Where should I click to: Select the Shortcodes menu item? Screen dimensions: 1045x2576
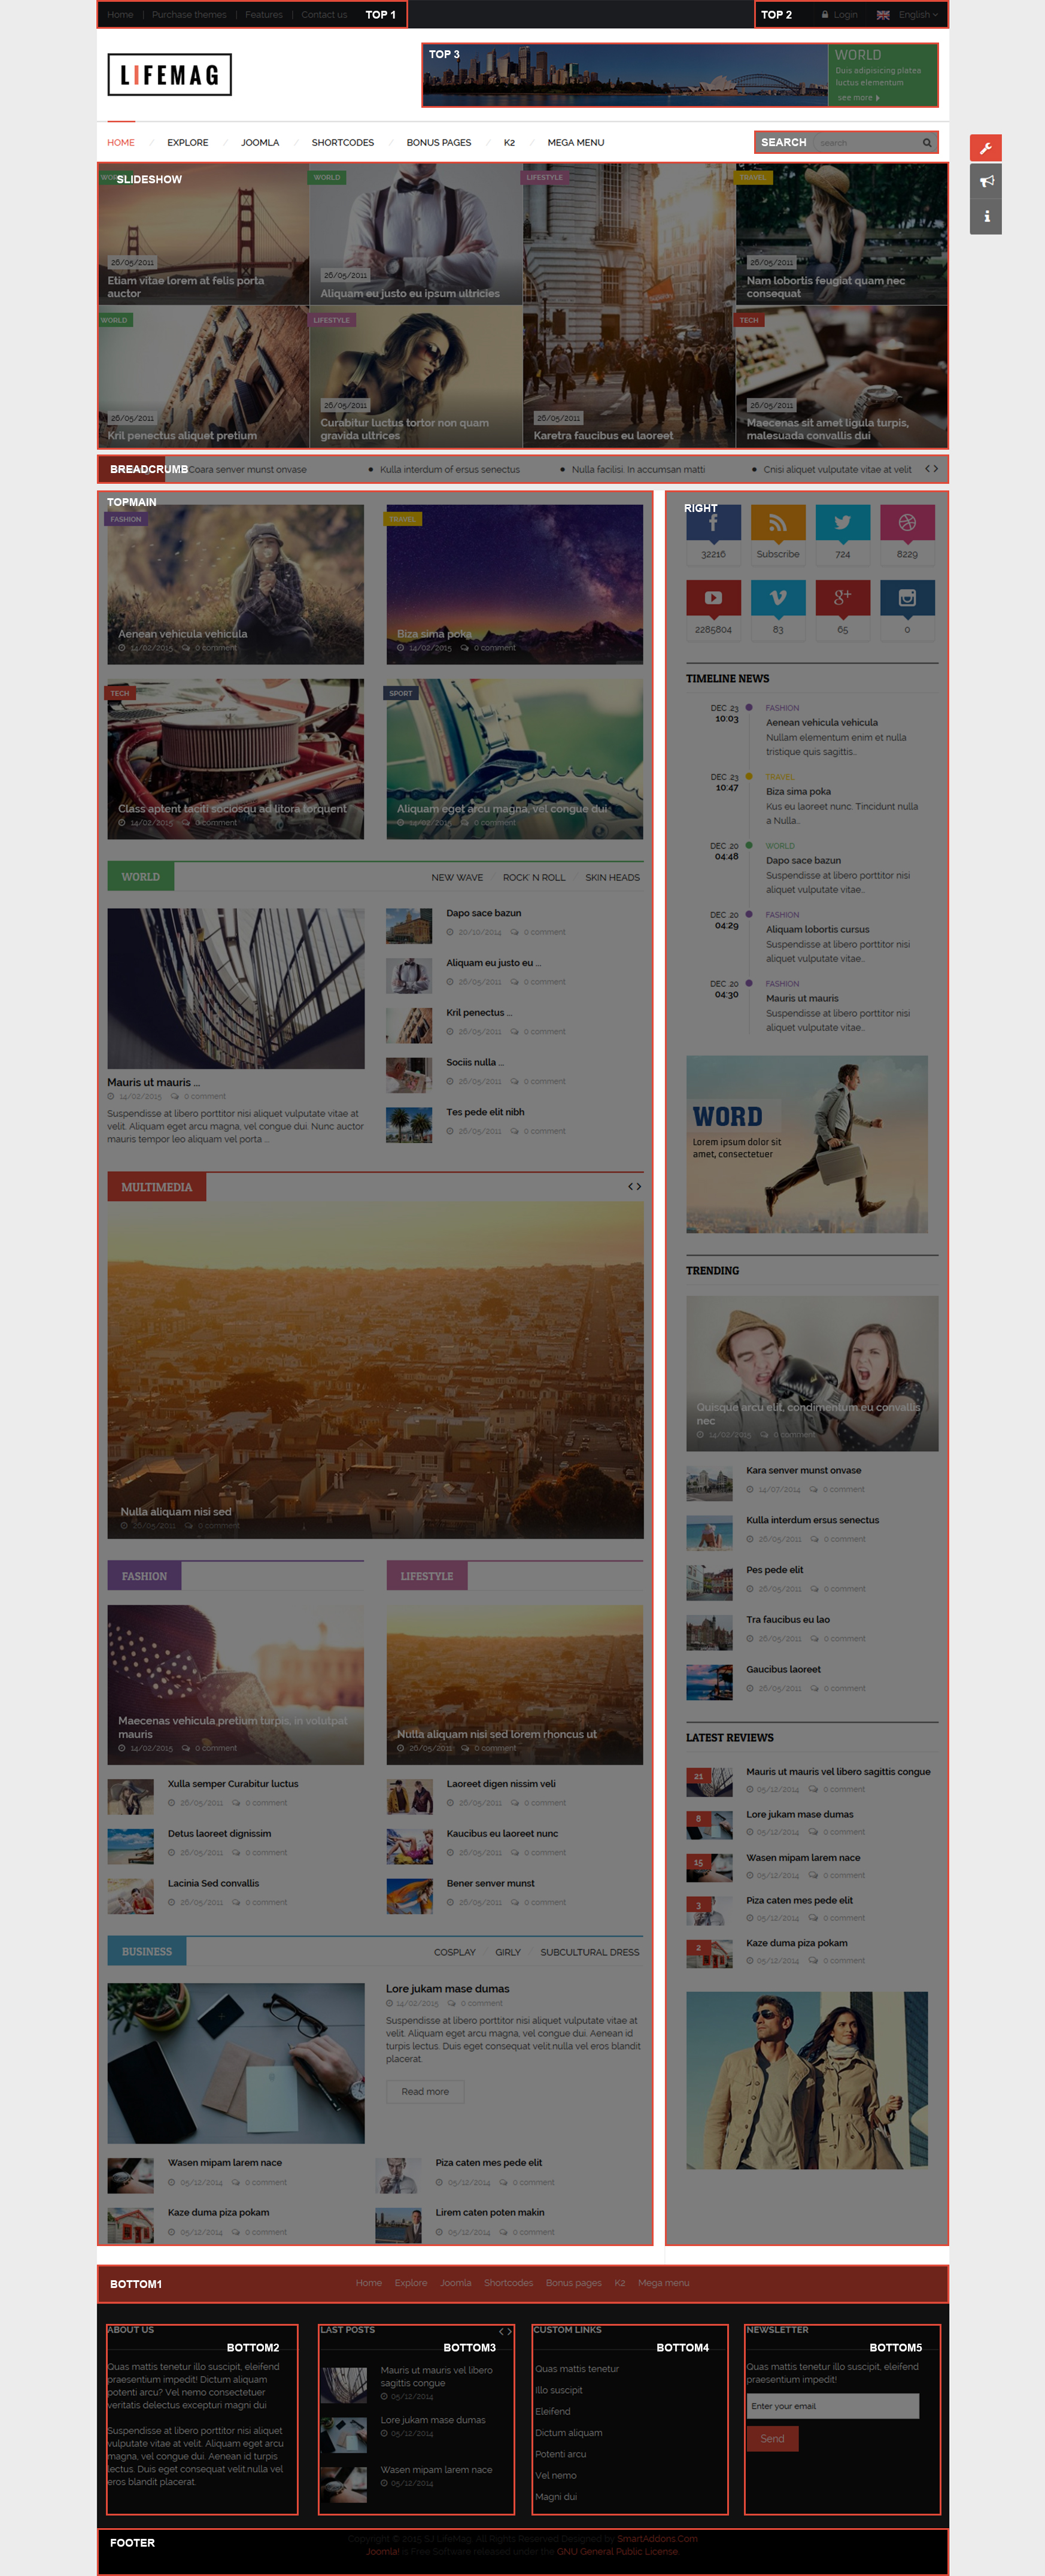click(x=342, y=142)
